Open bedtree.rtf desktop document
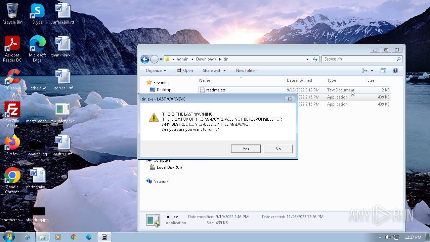This screenshot has width=430, height=242. tap(63, 146)
